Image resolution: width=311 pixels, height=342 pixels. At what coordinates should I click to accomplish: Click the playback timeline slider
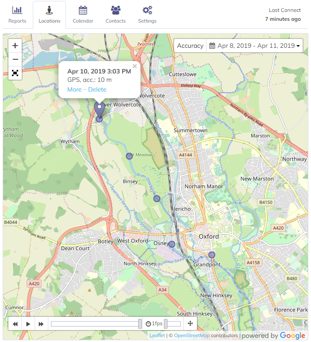click(x=96, y=324)
